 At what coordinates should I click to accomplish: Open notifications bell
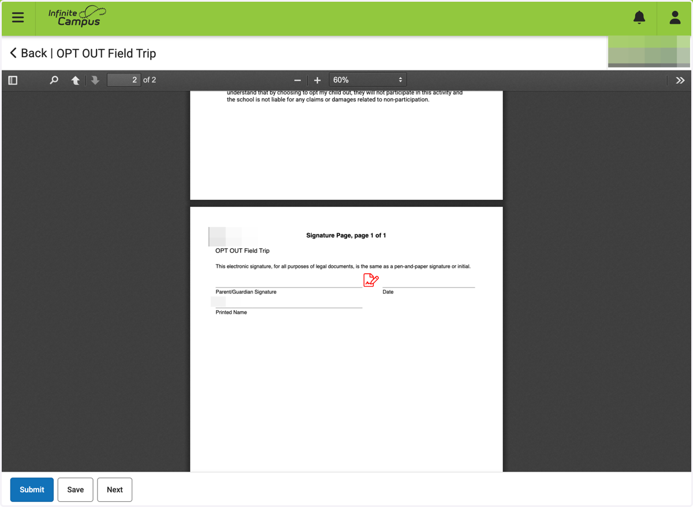click(639, 17)
